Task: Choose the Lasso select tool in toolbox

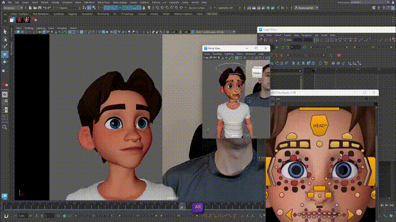Action: pos(5,39)
